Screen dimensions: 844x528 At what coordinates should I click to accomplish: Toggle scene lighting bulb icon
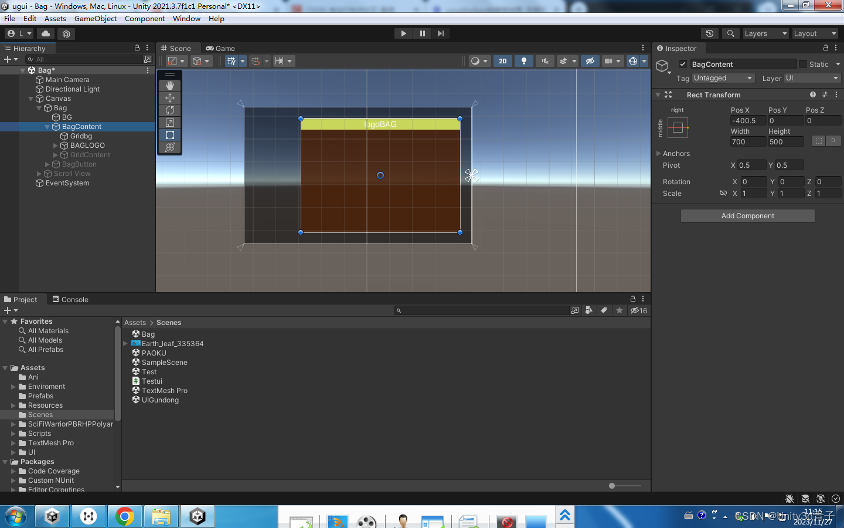coord(524,61)
